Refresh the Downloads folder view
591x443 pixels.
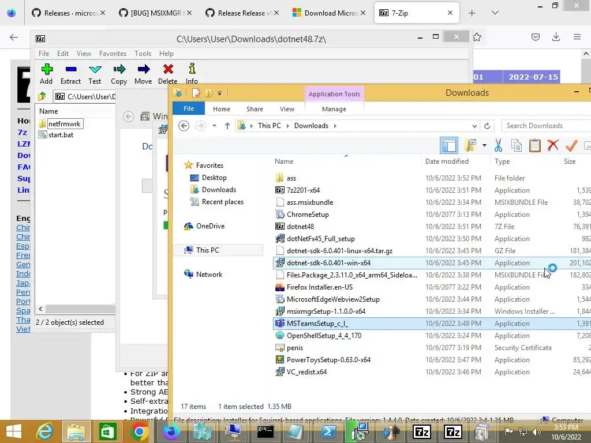pos(487,126)
